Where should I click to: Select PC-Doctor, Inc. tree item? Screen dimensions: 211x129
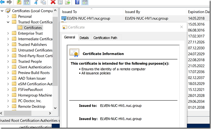coord(30,101)
